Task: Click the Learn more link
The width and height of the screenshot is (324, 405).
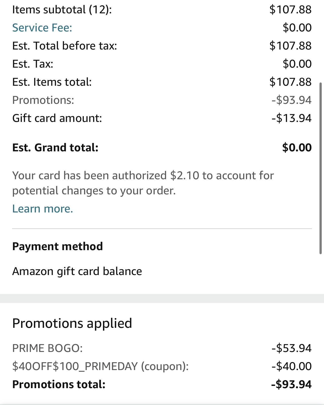Action: tap(42, 209)
